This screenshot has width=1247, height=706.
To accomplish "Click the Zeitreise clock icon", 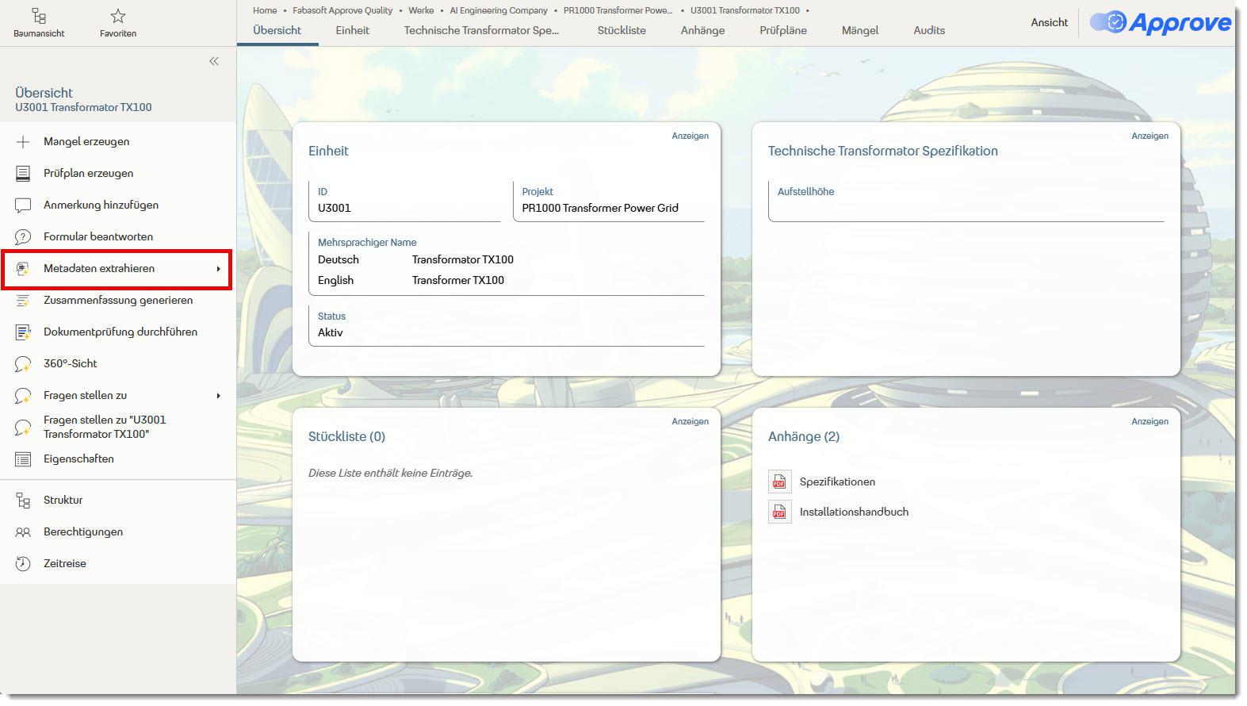I will coord(23,564).
